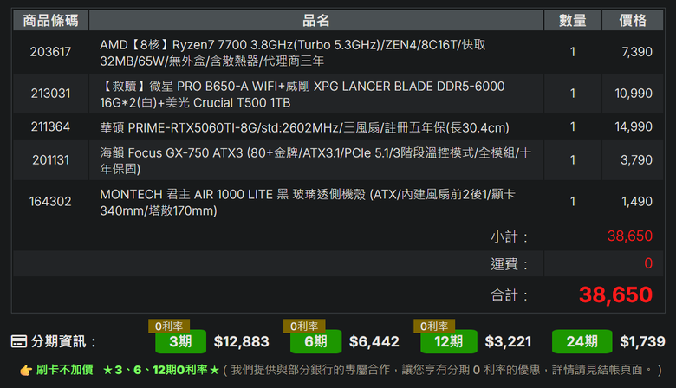The image size is (676, 388).
Task: Click the 品名 column header
Action: tap(315, 20)
